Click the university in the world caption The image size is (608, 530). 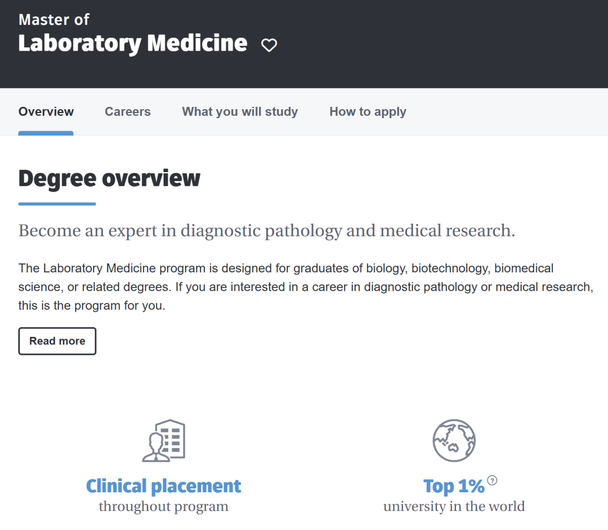454,506
